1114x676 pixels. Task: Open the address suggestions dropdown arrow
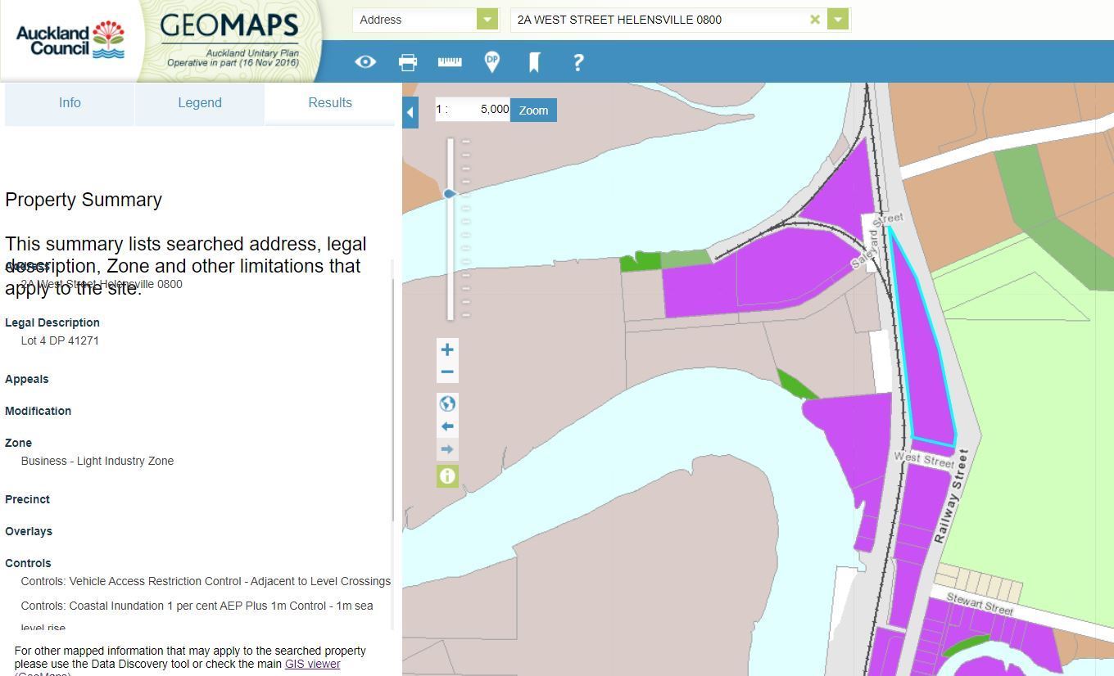pyautogui.click(x=838, y=20)
